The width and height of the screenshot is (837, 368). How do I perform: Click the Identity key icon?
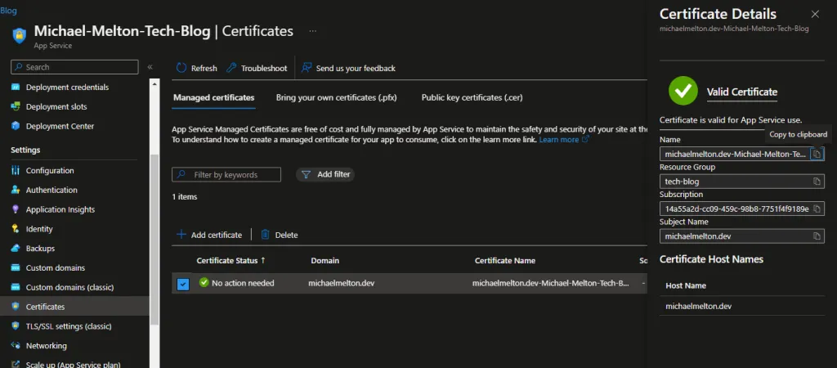(16, 229)
